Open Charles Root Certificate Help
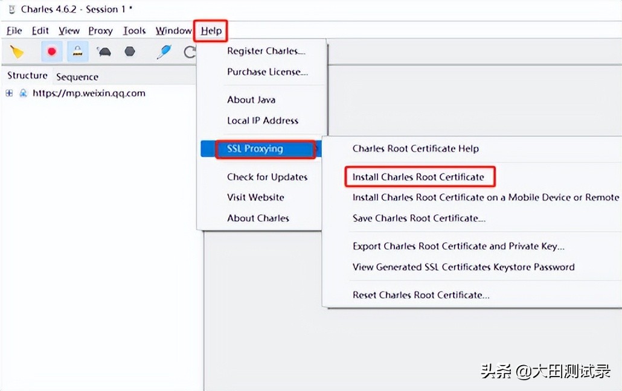This screenshot has width=622, height=391. click(x=415, y=148)
